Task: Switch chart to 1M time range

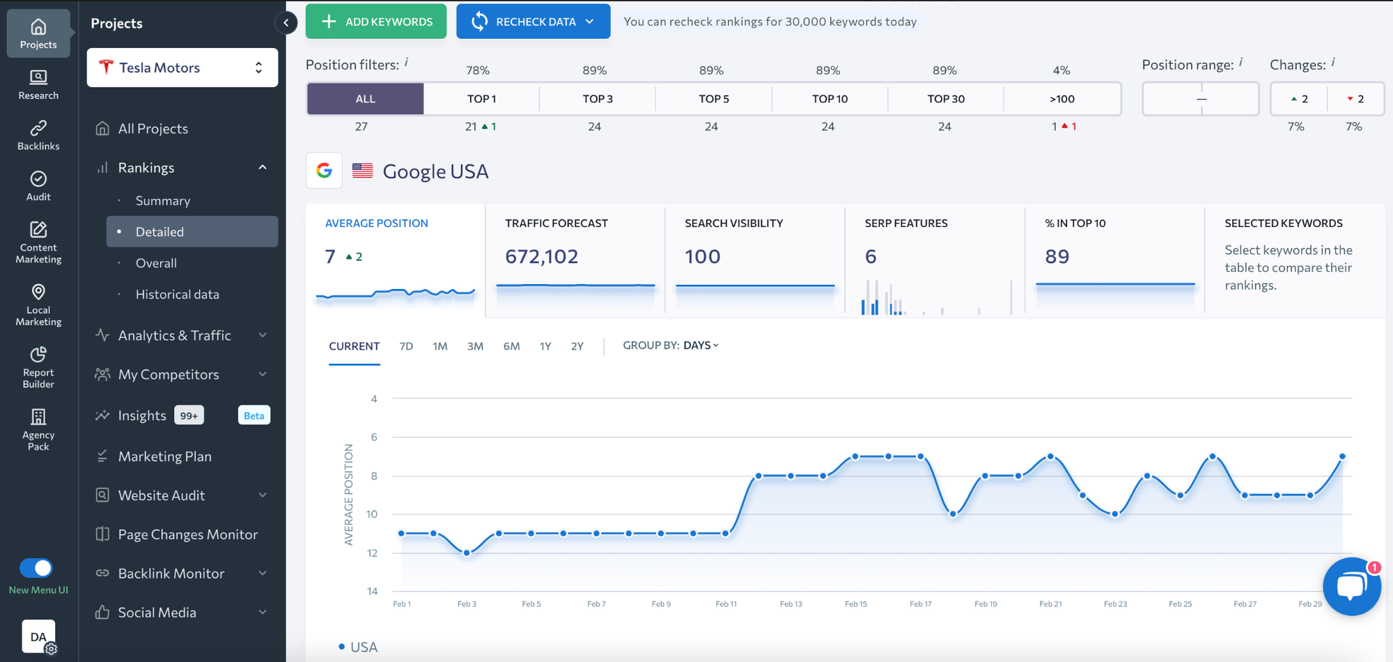Action: click(x=439, y=346)
